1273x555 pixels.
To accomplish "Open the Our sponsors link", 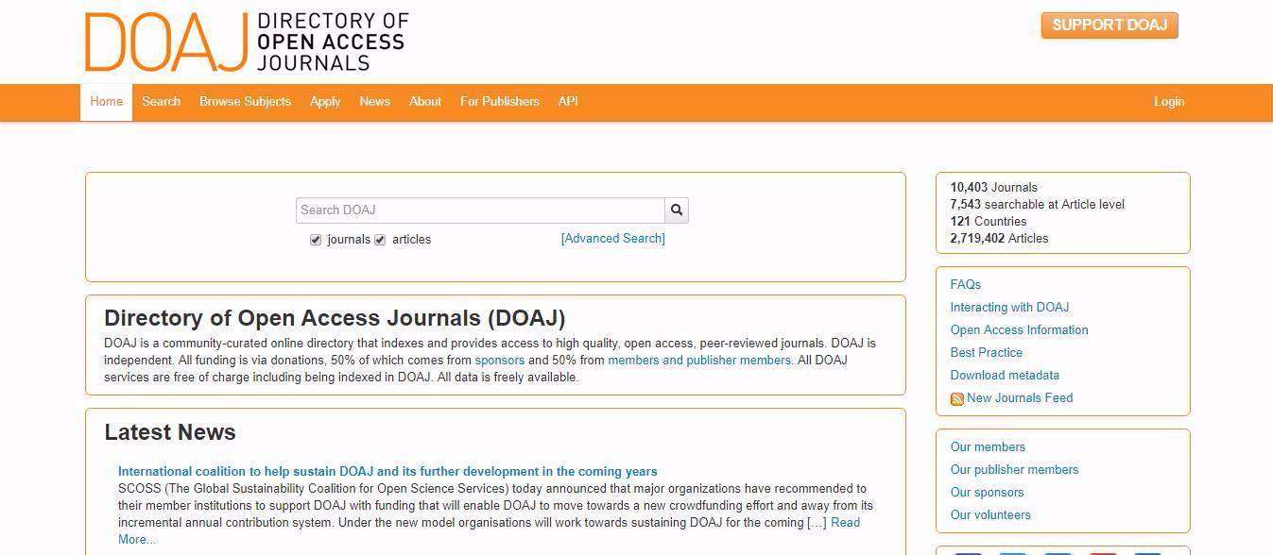I will coord(987,493).
